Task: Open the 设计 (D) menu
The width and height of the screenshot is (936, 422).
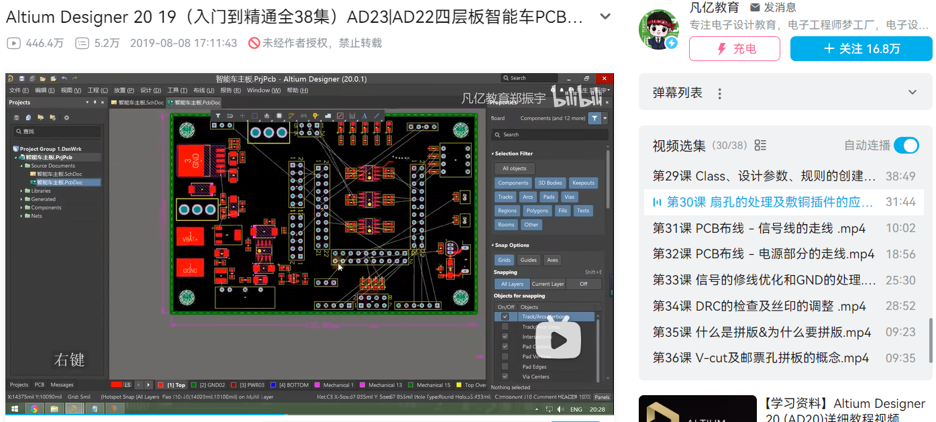Action: tap(151, 90)
